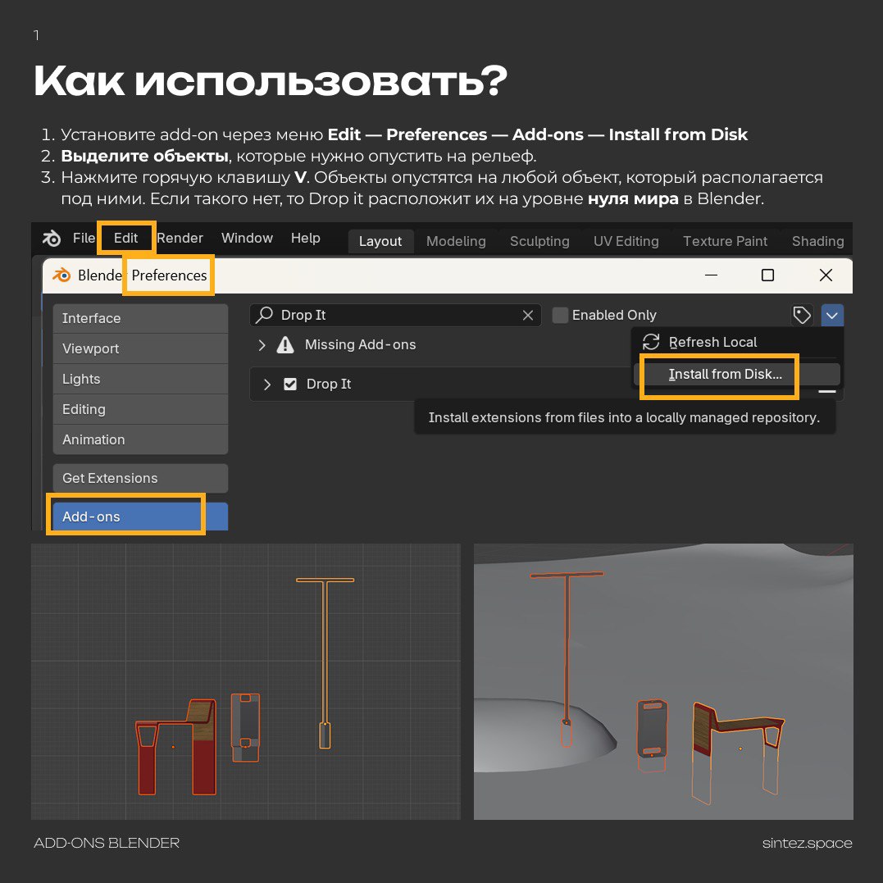Switch to the Sculpting workspace tab
Viewport: 883px width, 883px height.
539,241
